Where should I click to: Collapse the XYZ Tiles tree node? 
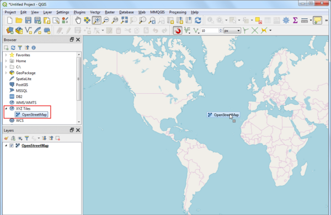coord(6,109)
